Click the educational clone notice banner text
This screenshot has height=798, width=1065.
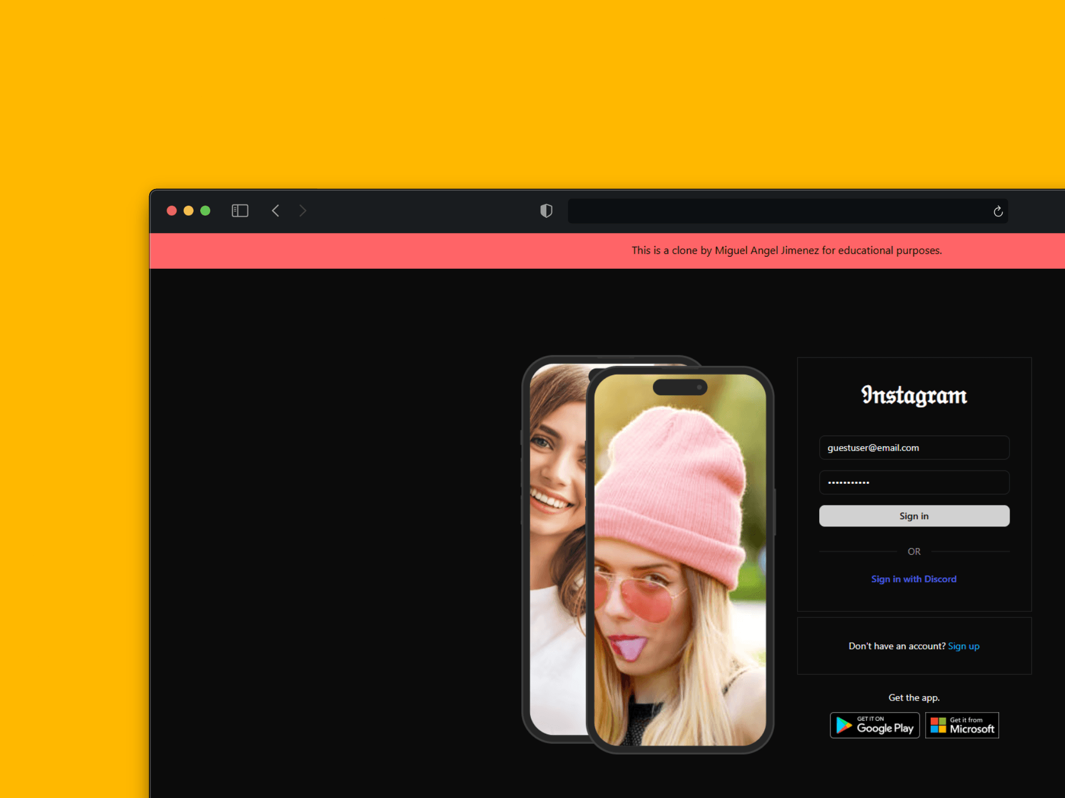[787, 250]
